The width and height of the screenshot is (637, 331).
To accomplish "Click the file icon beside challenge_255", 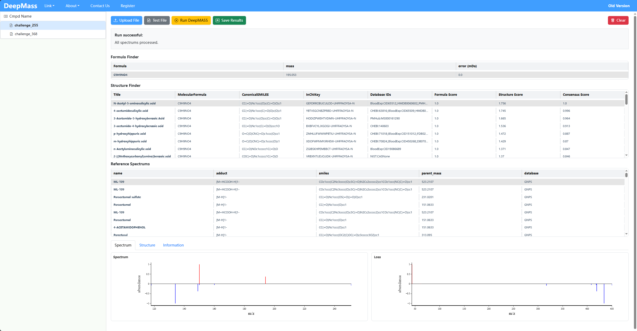I will 11,25.
